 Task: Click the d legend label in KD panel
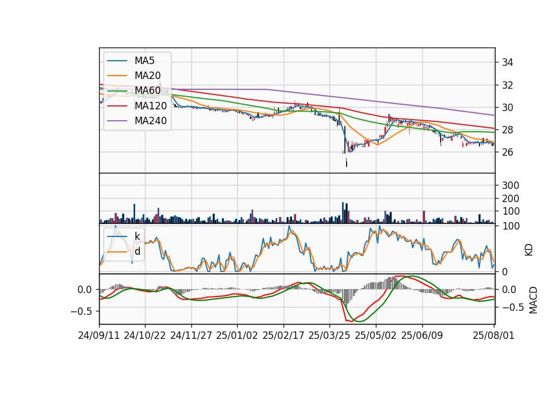tap(137, 251)
